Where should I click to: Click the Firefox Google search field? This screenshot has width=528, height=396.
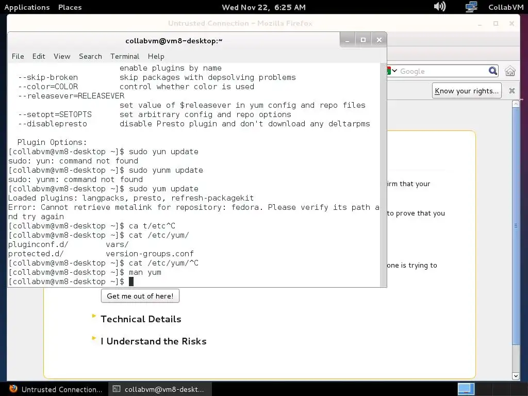[443, 71]
